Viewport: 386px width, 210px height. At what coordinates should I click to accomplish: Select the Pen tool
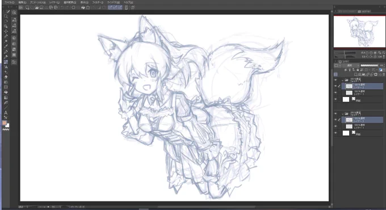tap(6, 52)
